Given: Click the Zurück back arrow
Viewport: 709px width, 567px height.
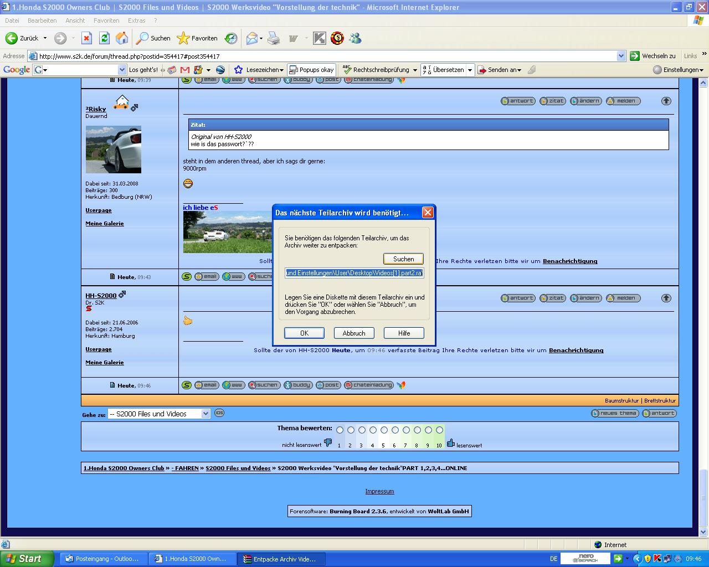Looking at the screenshot, I should click(12, 38).
